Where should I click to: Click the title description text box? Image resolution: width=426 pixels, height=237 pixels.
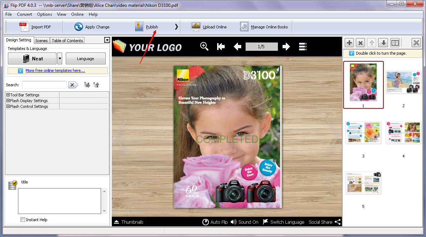(60, 201)
